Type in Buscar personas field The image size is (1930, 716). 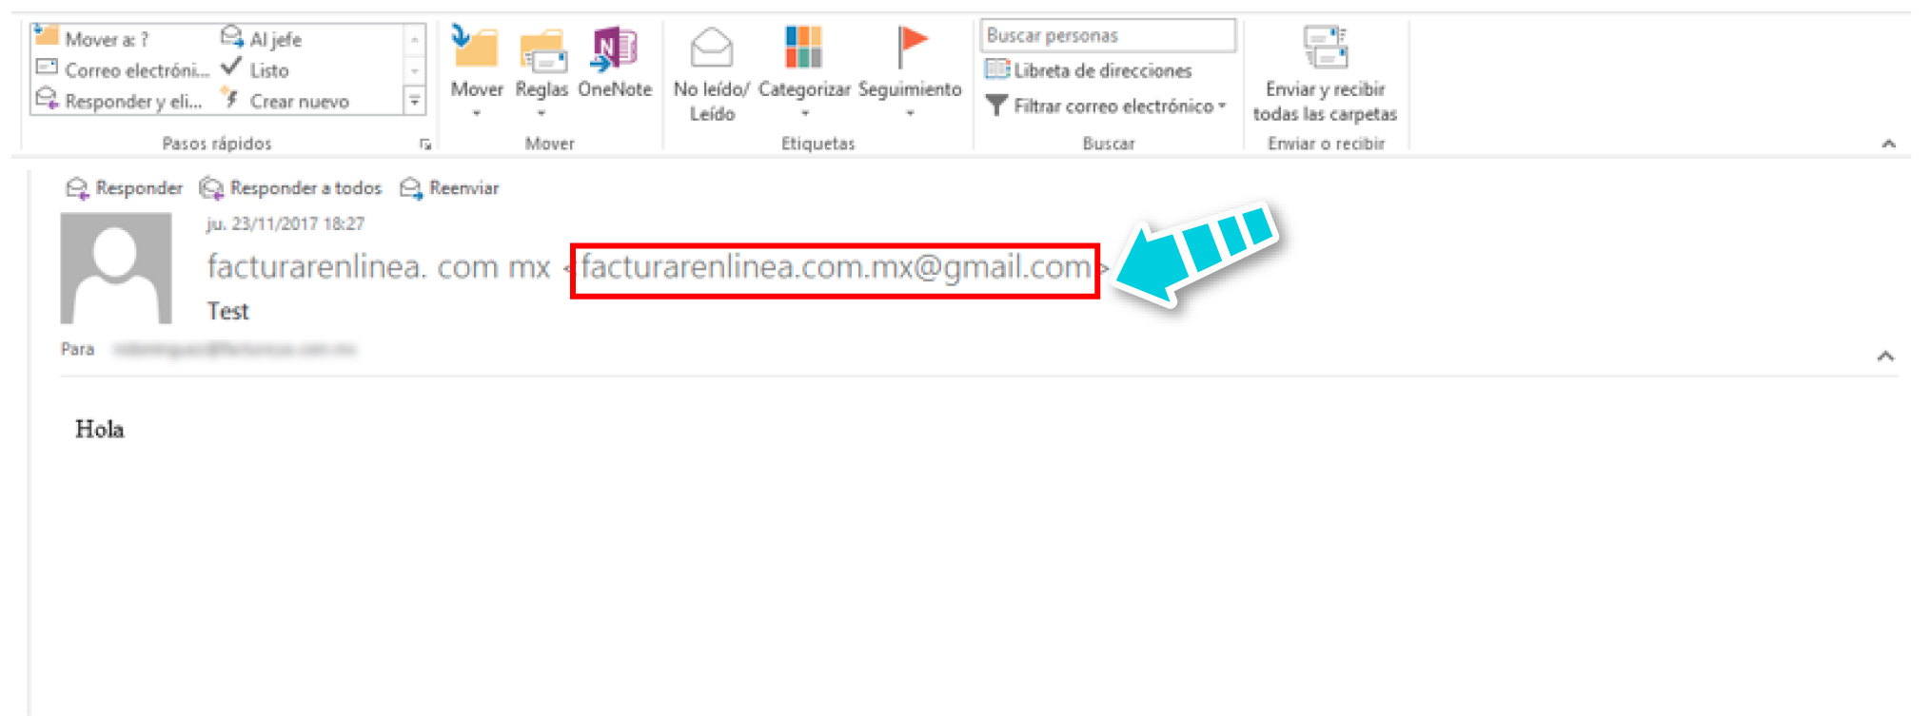[1108, 35]
